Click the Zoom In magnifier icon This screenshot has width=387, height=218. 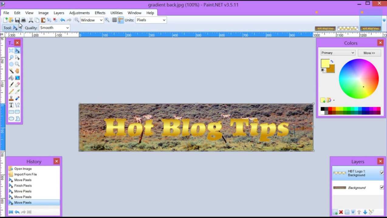(107, 20)
